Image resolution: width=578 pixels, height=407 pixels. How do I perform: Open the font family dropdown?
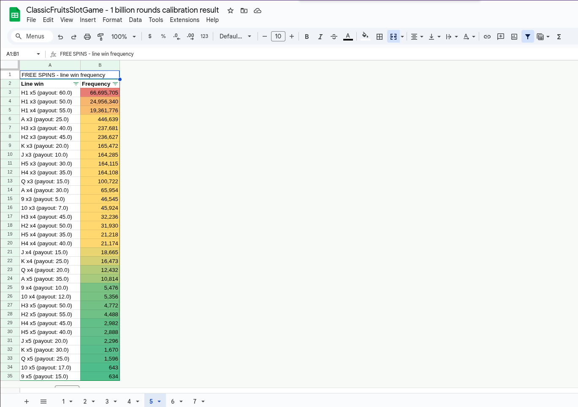235,37
